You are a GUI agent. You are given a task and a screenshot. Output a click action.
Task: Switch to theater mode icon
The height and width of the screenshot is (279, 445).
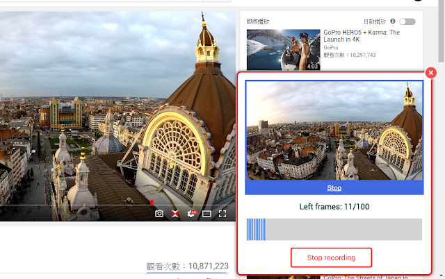(x=207, y=214)
